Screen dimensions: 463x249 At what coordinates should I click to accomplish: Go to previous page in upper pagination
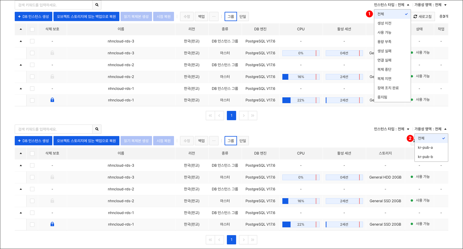tap(219, 116)
